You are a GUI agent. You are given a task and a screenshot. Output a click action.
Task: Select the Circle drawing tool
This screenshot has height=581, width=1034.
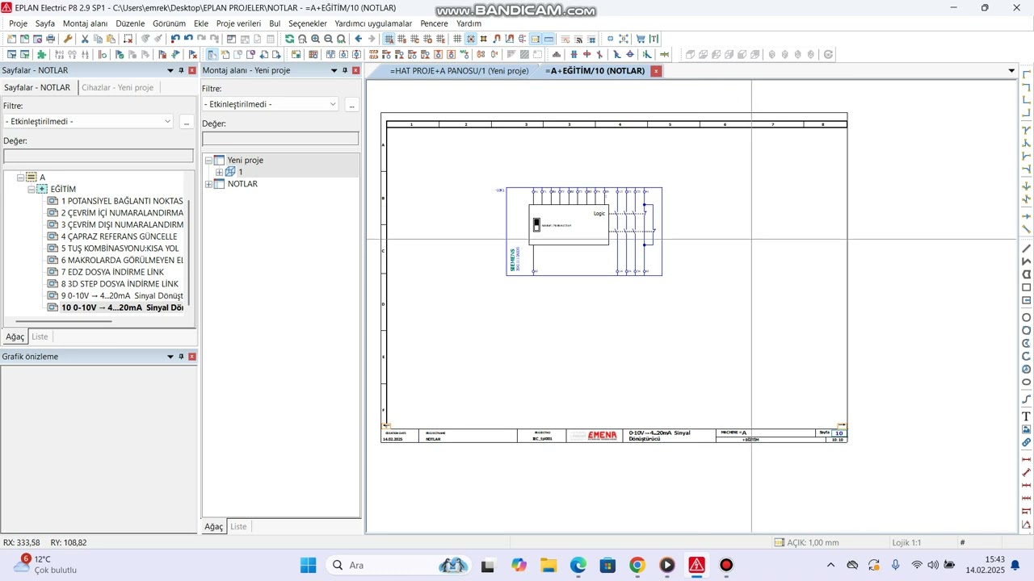click(x=1027, y=317)
